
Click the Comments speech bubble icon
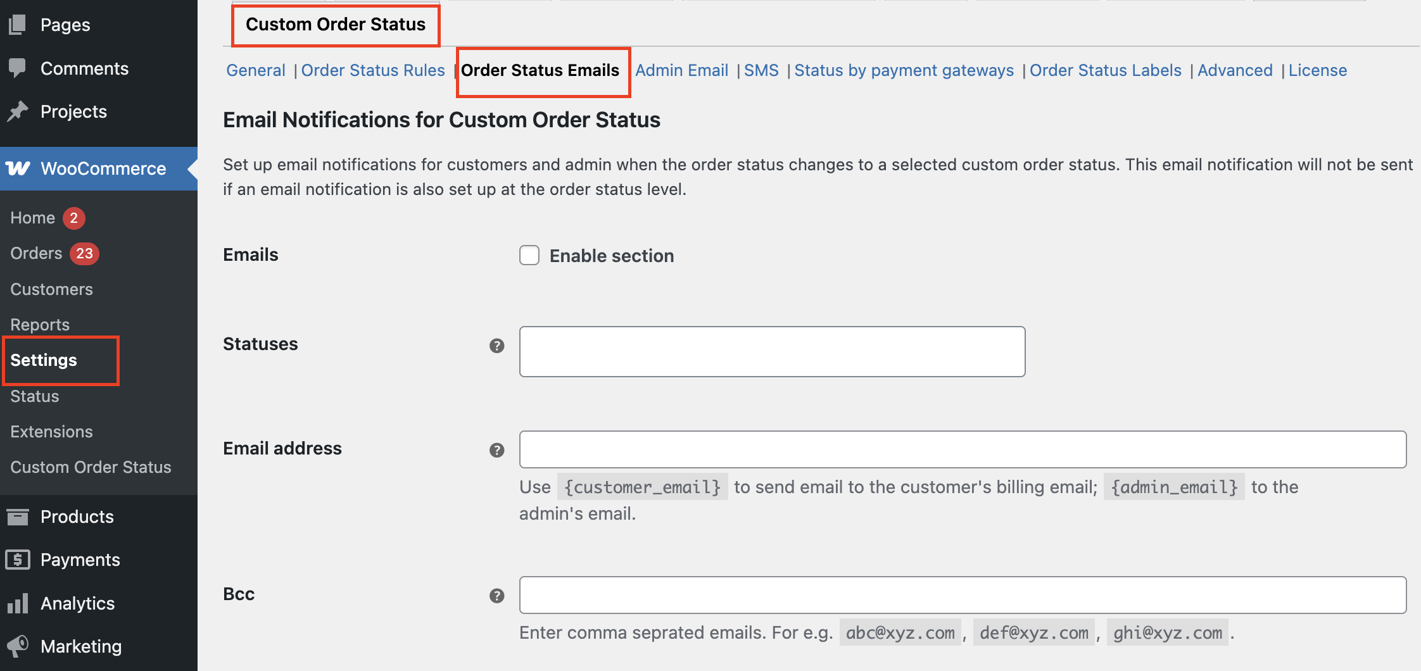pyautogui.click(x=18, y=68)
